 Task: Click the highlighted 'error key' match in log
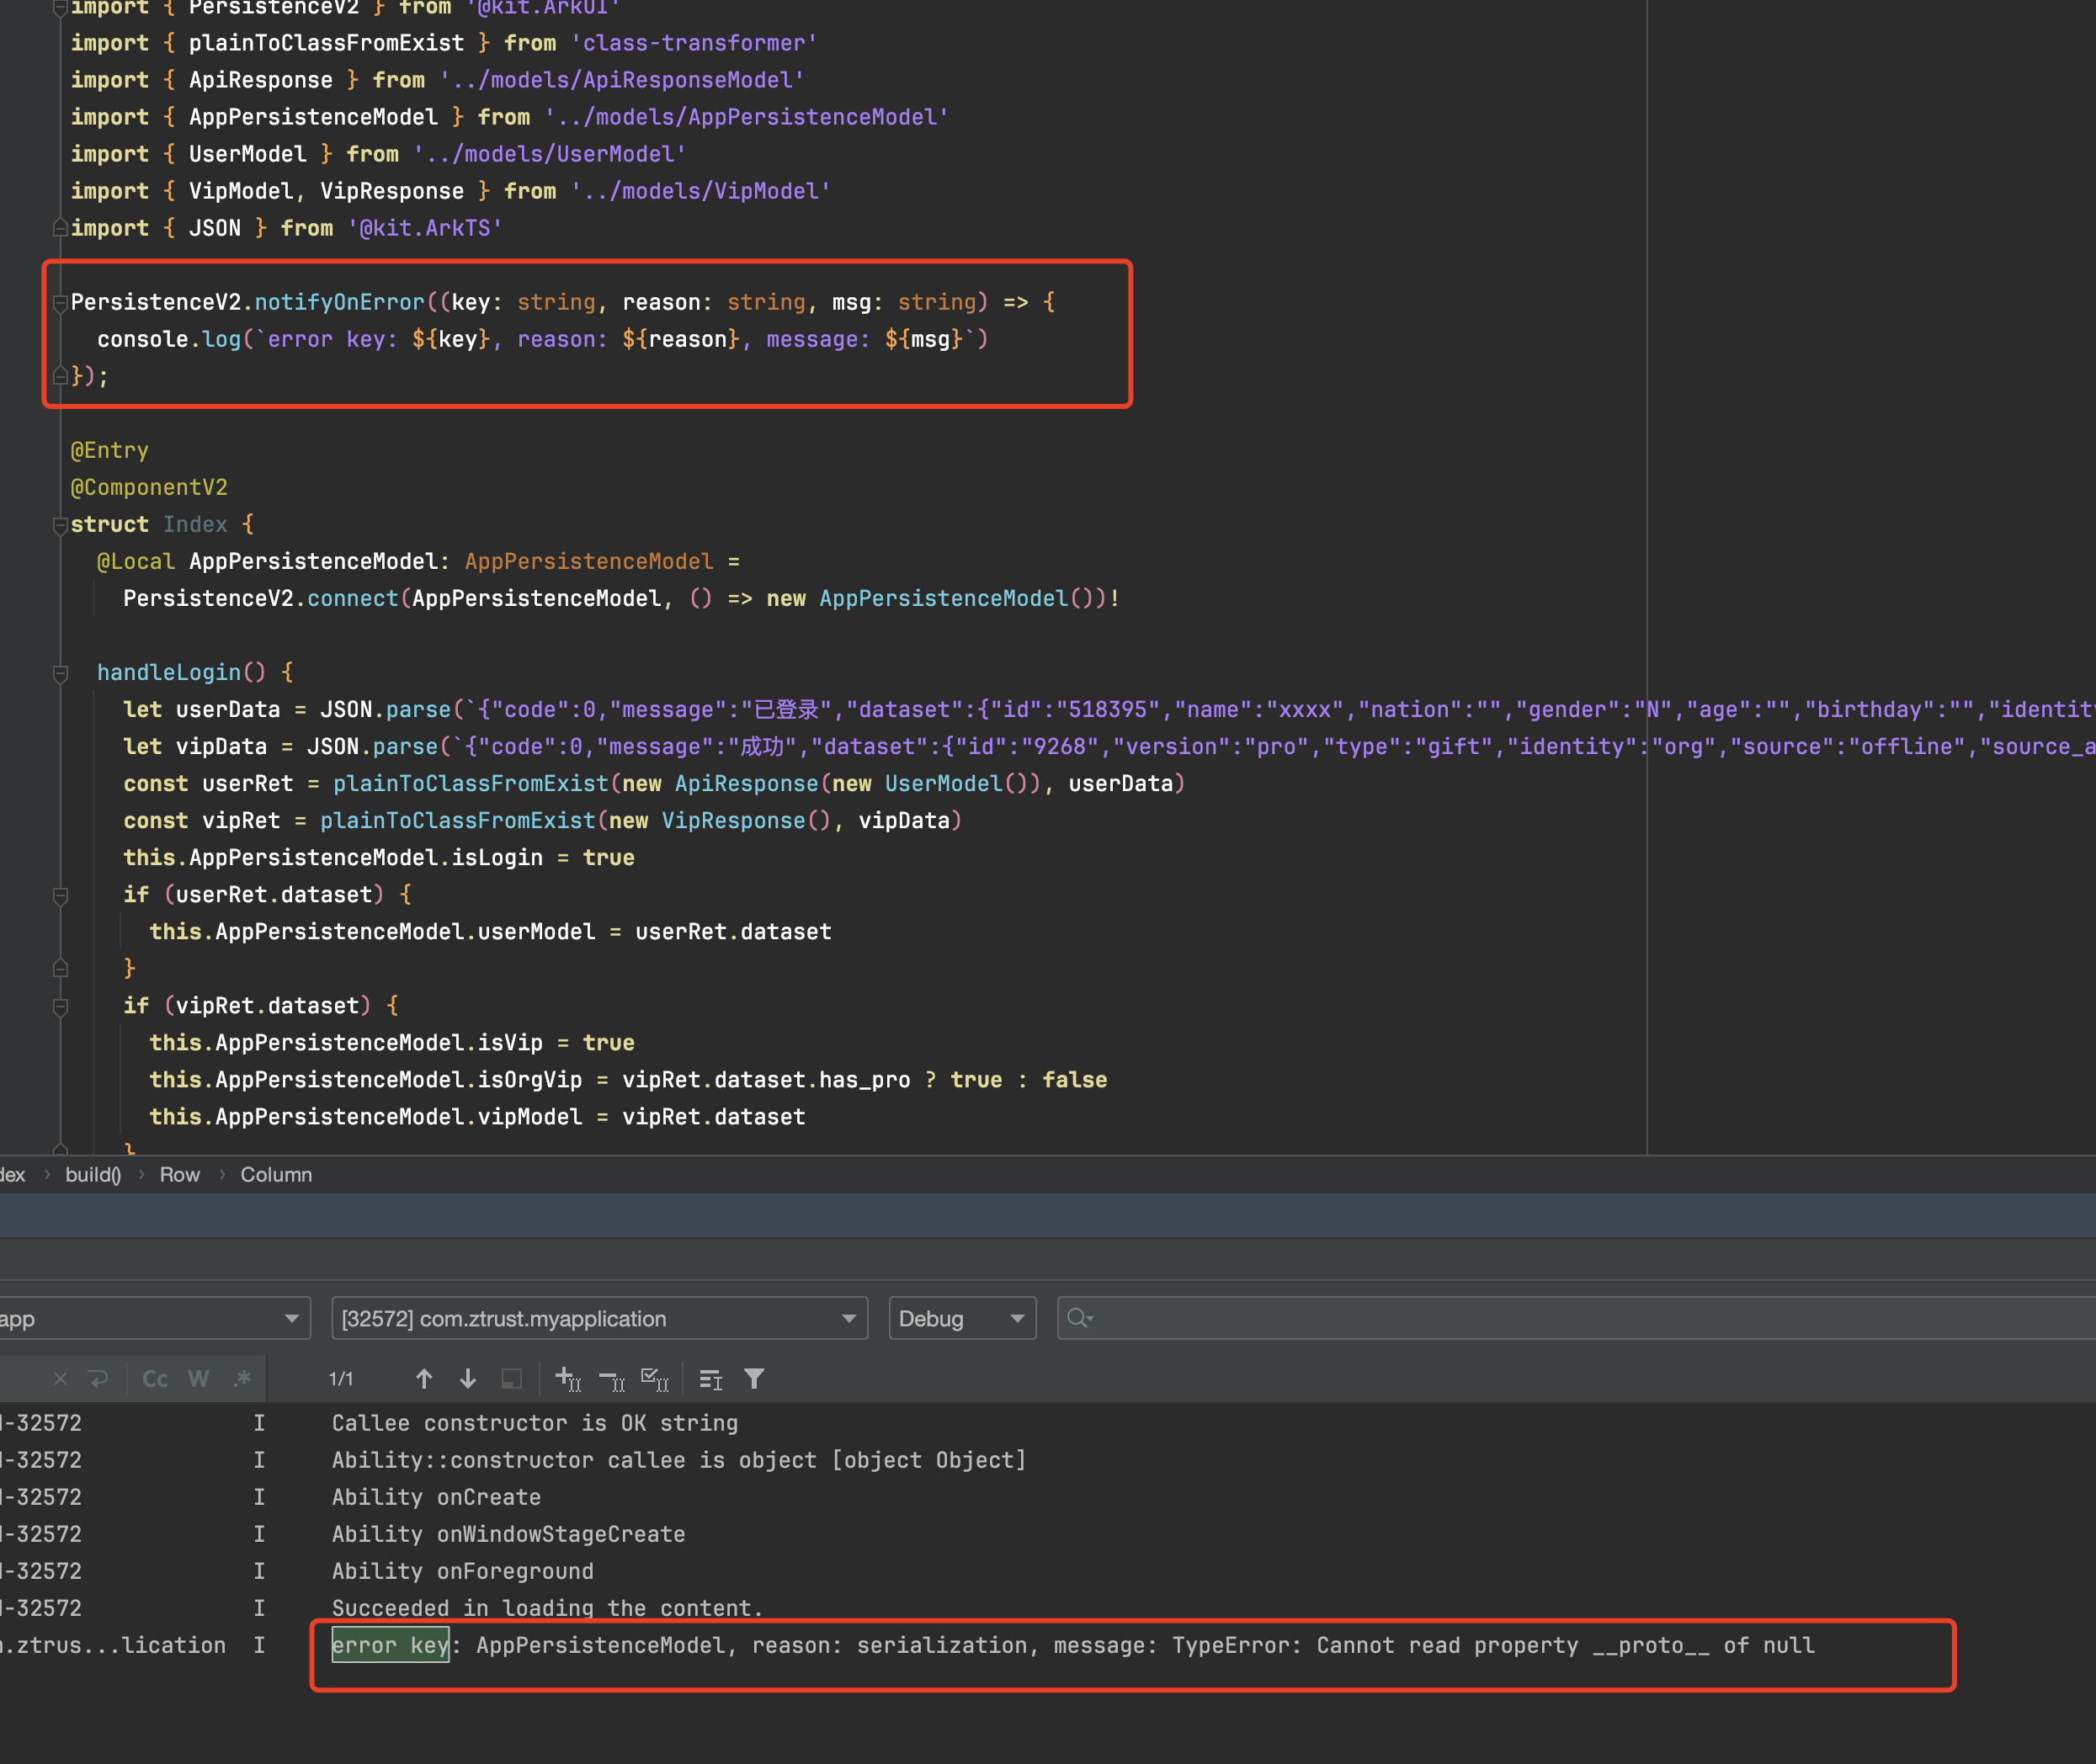[x=390, y=1645]
